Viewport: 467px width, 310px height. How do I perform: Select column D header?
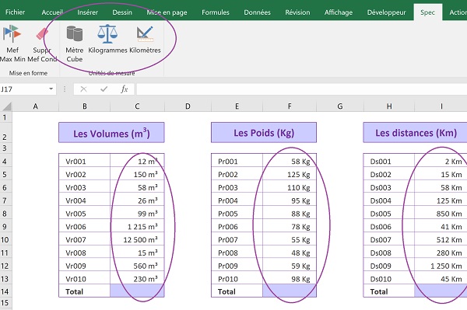(188, 106)
